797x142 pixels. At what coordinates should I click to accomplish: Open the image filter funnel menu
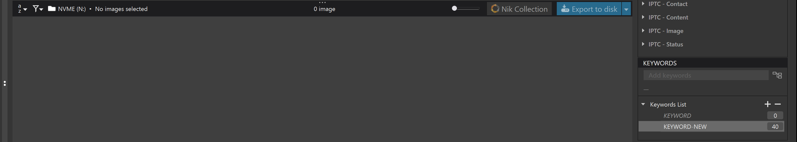[38, 9]
